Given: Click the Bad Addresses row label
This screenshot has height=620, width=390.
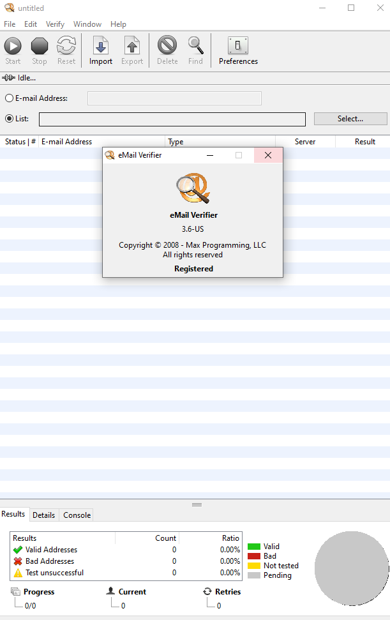Looking at the screenshot, I should tap(50, 561).
